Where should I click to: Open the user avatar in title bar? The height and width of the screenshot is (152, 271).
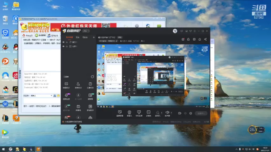[175, 31]
